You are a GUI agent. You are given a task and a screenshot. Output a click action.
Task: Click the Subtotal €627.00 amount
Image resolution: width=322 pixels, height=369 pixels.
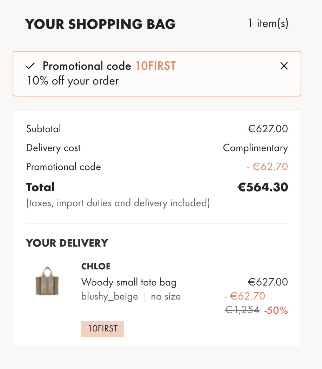(x=268, y=129)
